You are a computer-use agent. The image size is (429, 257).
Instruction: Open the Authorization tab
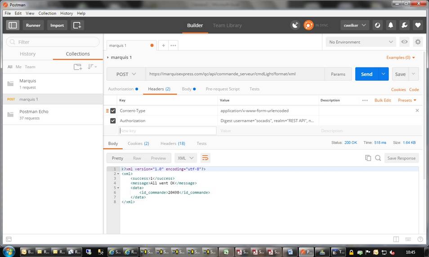click(123, 89)
